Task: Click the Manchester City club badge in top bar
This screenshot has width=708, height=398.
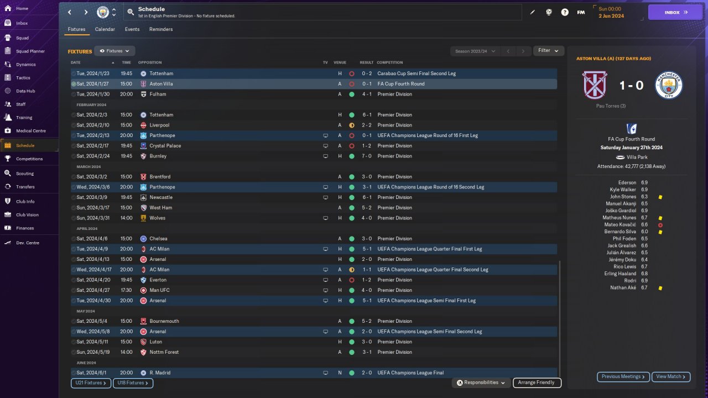Action: click(x=103, y=12)
